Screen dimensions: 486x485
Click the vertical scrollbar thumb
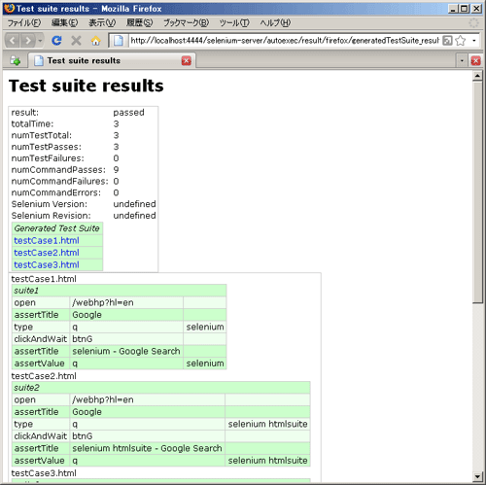pyautogui.click(x=477, y=192)
